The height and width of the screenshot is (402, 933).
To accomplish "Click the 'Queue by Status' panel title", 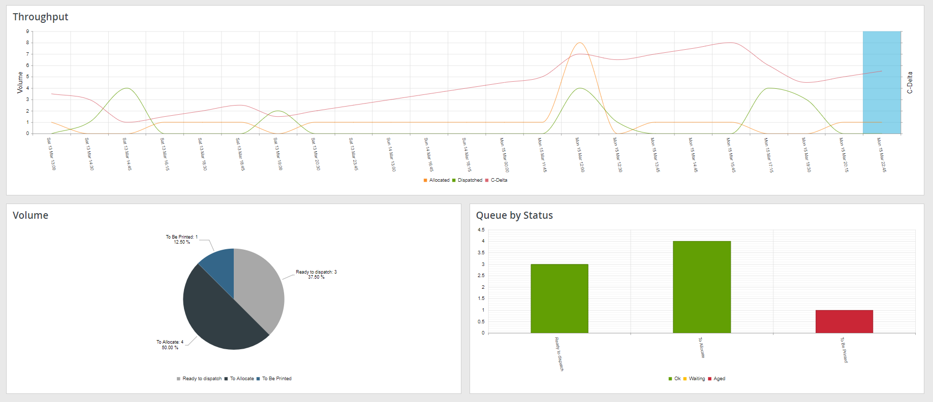I will [x=514, y=215].
